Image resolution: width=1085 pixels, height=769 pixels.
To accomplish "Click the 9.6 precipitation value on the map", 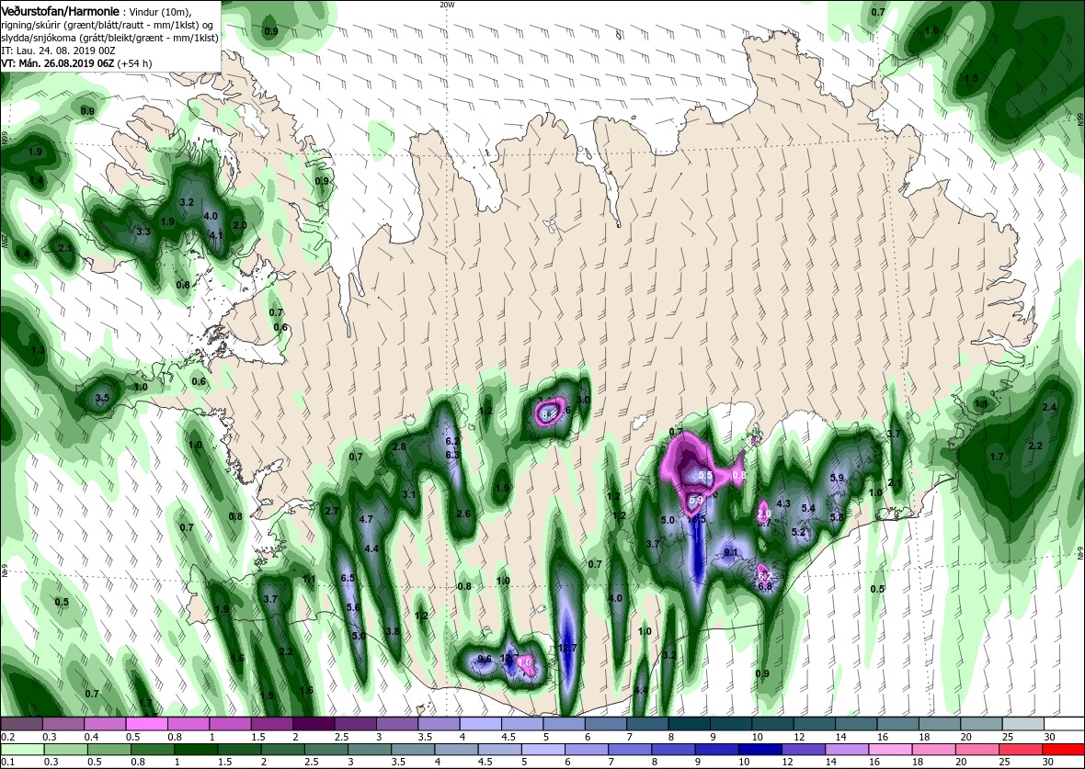I will pos(485,659).
